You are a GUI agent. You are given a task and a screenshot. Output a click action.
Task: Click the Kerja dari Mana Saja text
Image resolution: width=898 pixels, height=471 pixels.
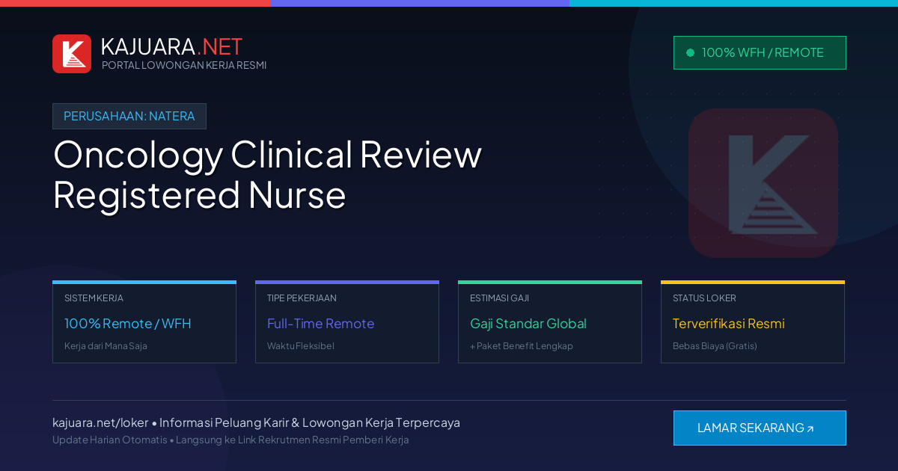coord(106,346)
